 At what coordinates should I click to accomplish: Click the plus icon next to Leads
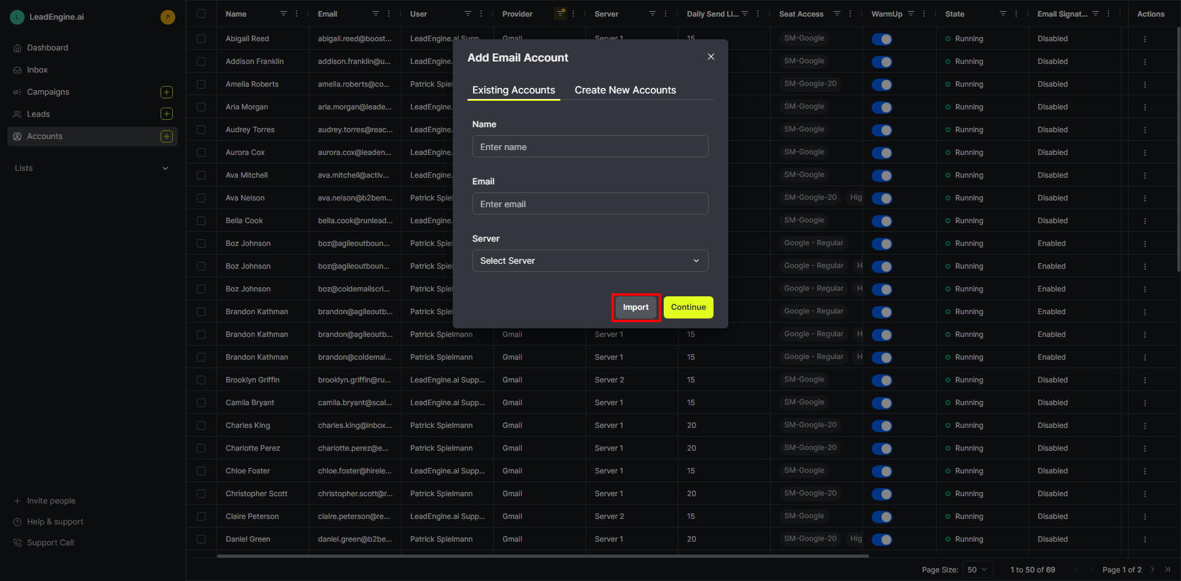(167, 114)
